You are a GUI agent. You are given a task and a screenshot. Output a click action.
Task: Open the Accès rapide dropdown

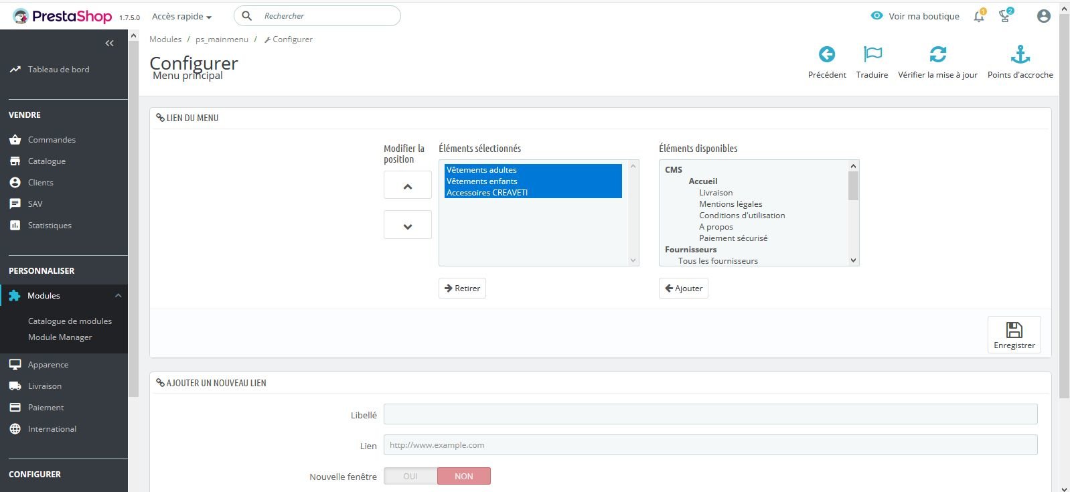pyautogui.click(x=181, y=16)
